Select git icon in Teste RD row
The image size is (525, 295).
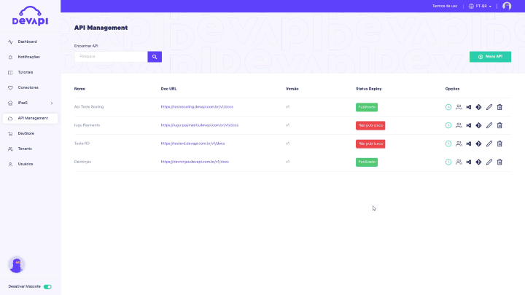pyautogui.click(x=479, y=143)
